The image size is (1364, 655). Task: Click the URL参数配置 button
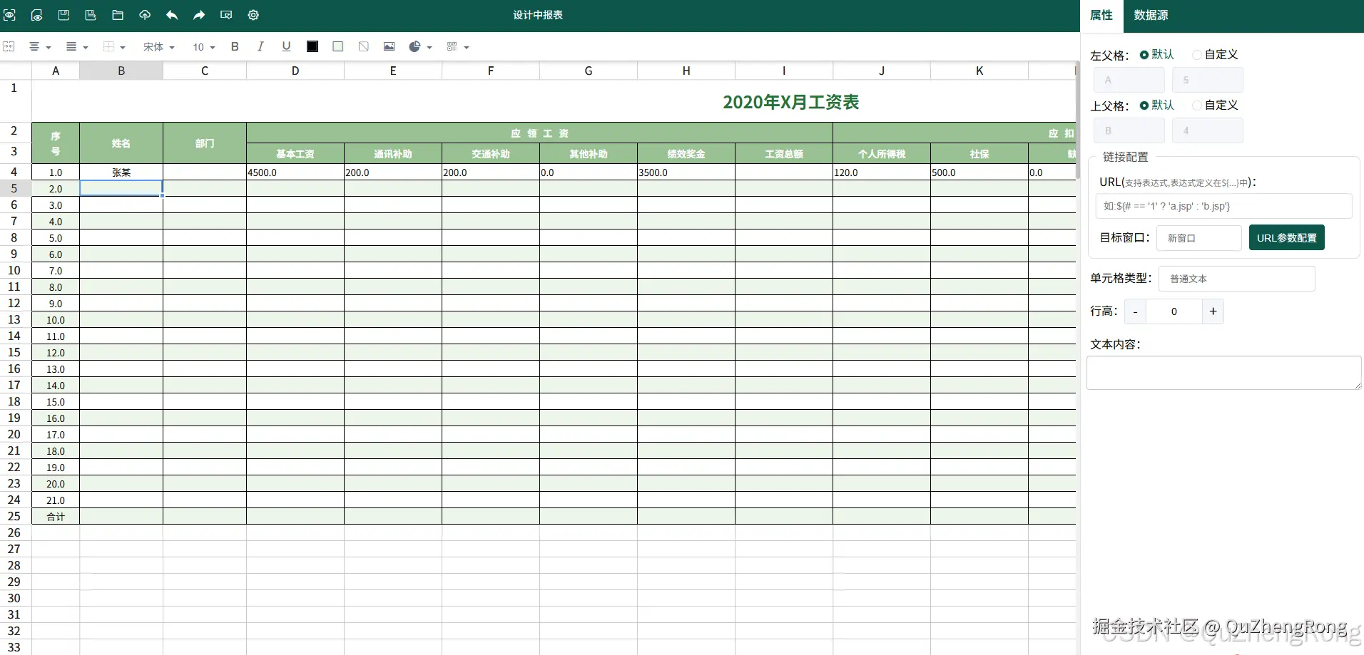click(1286, 238)
